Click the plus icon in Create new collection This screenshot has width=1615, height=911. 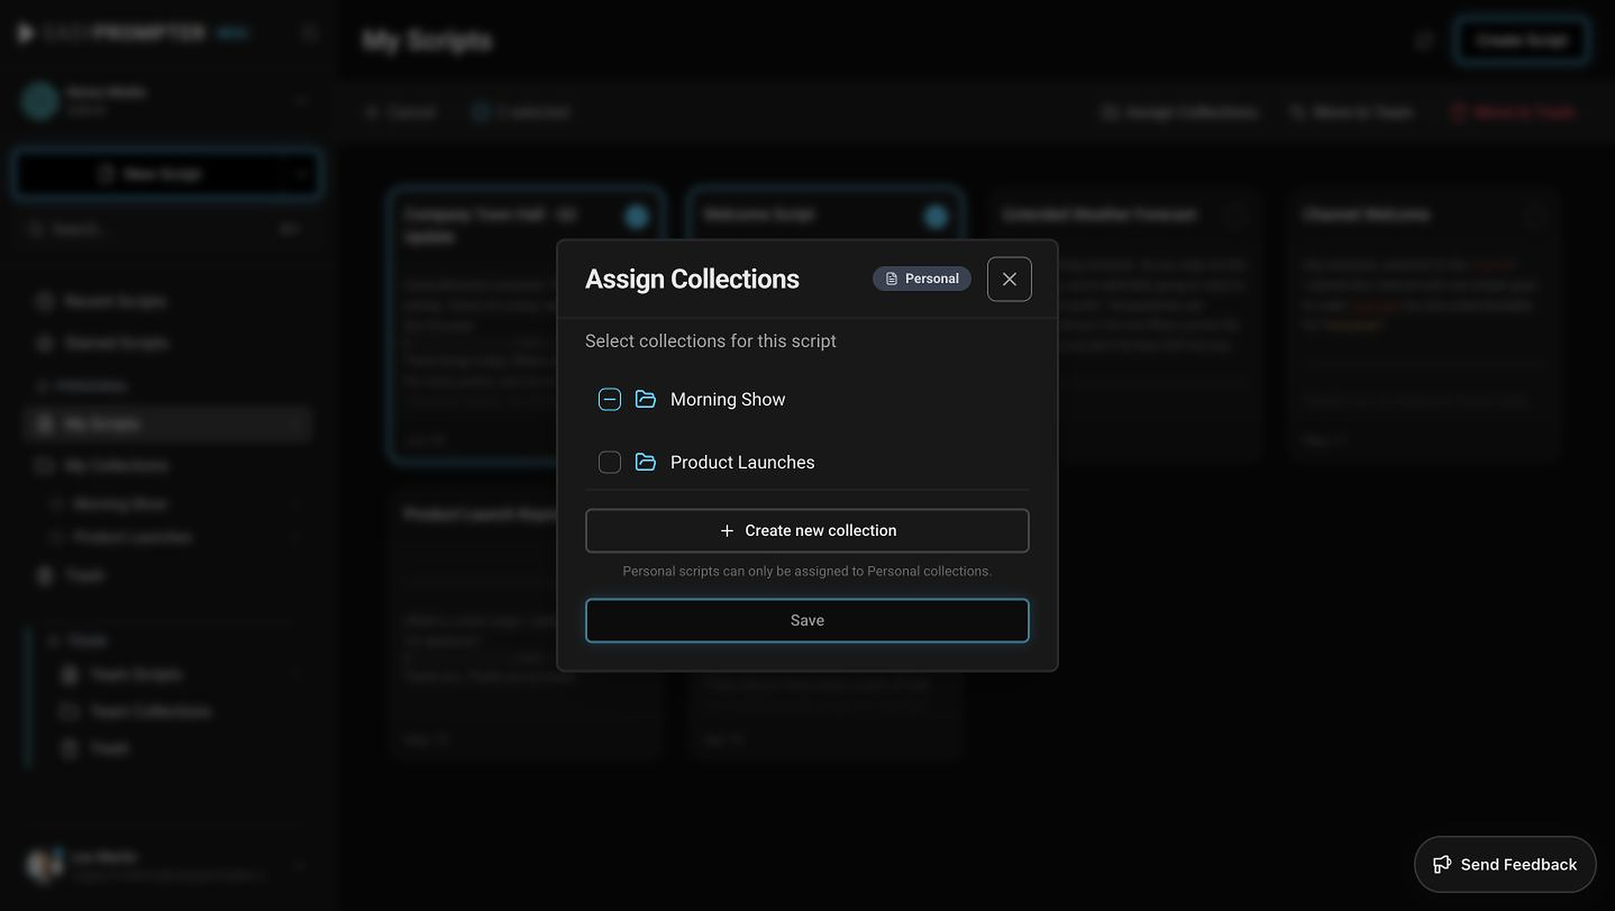(x=727, y=530)
